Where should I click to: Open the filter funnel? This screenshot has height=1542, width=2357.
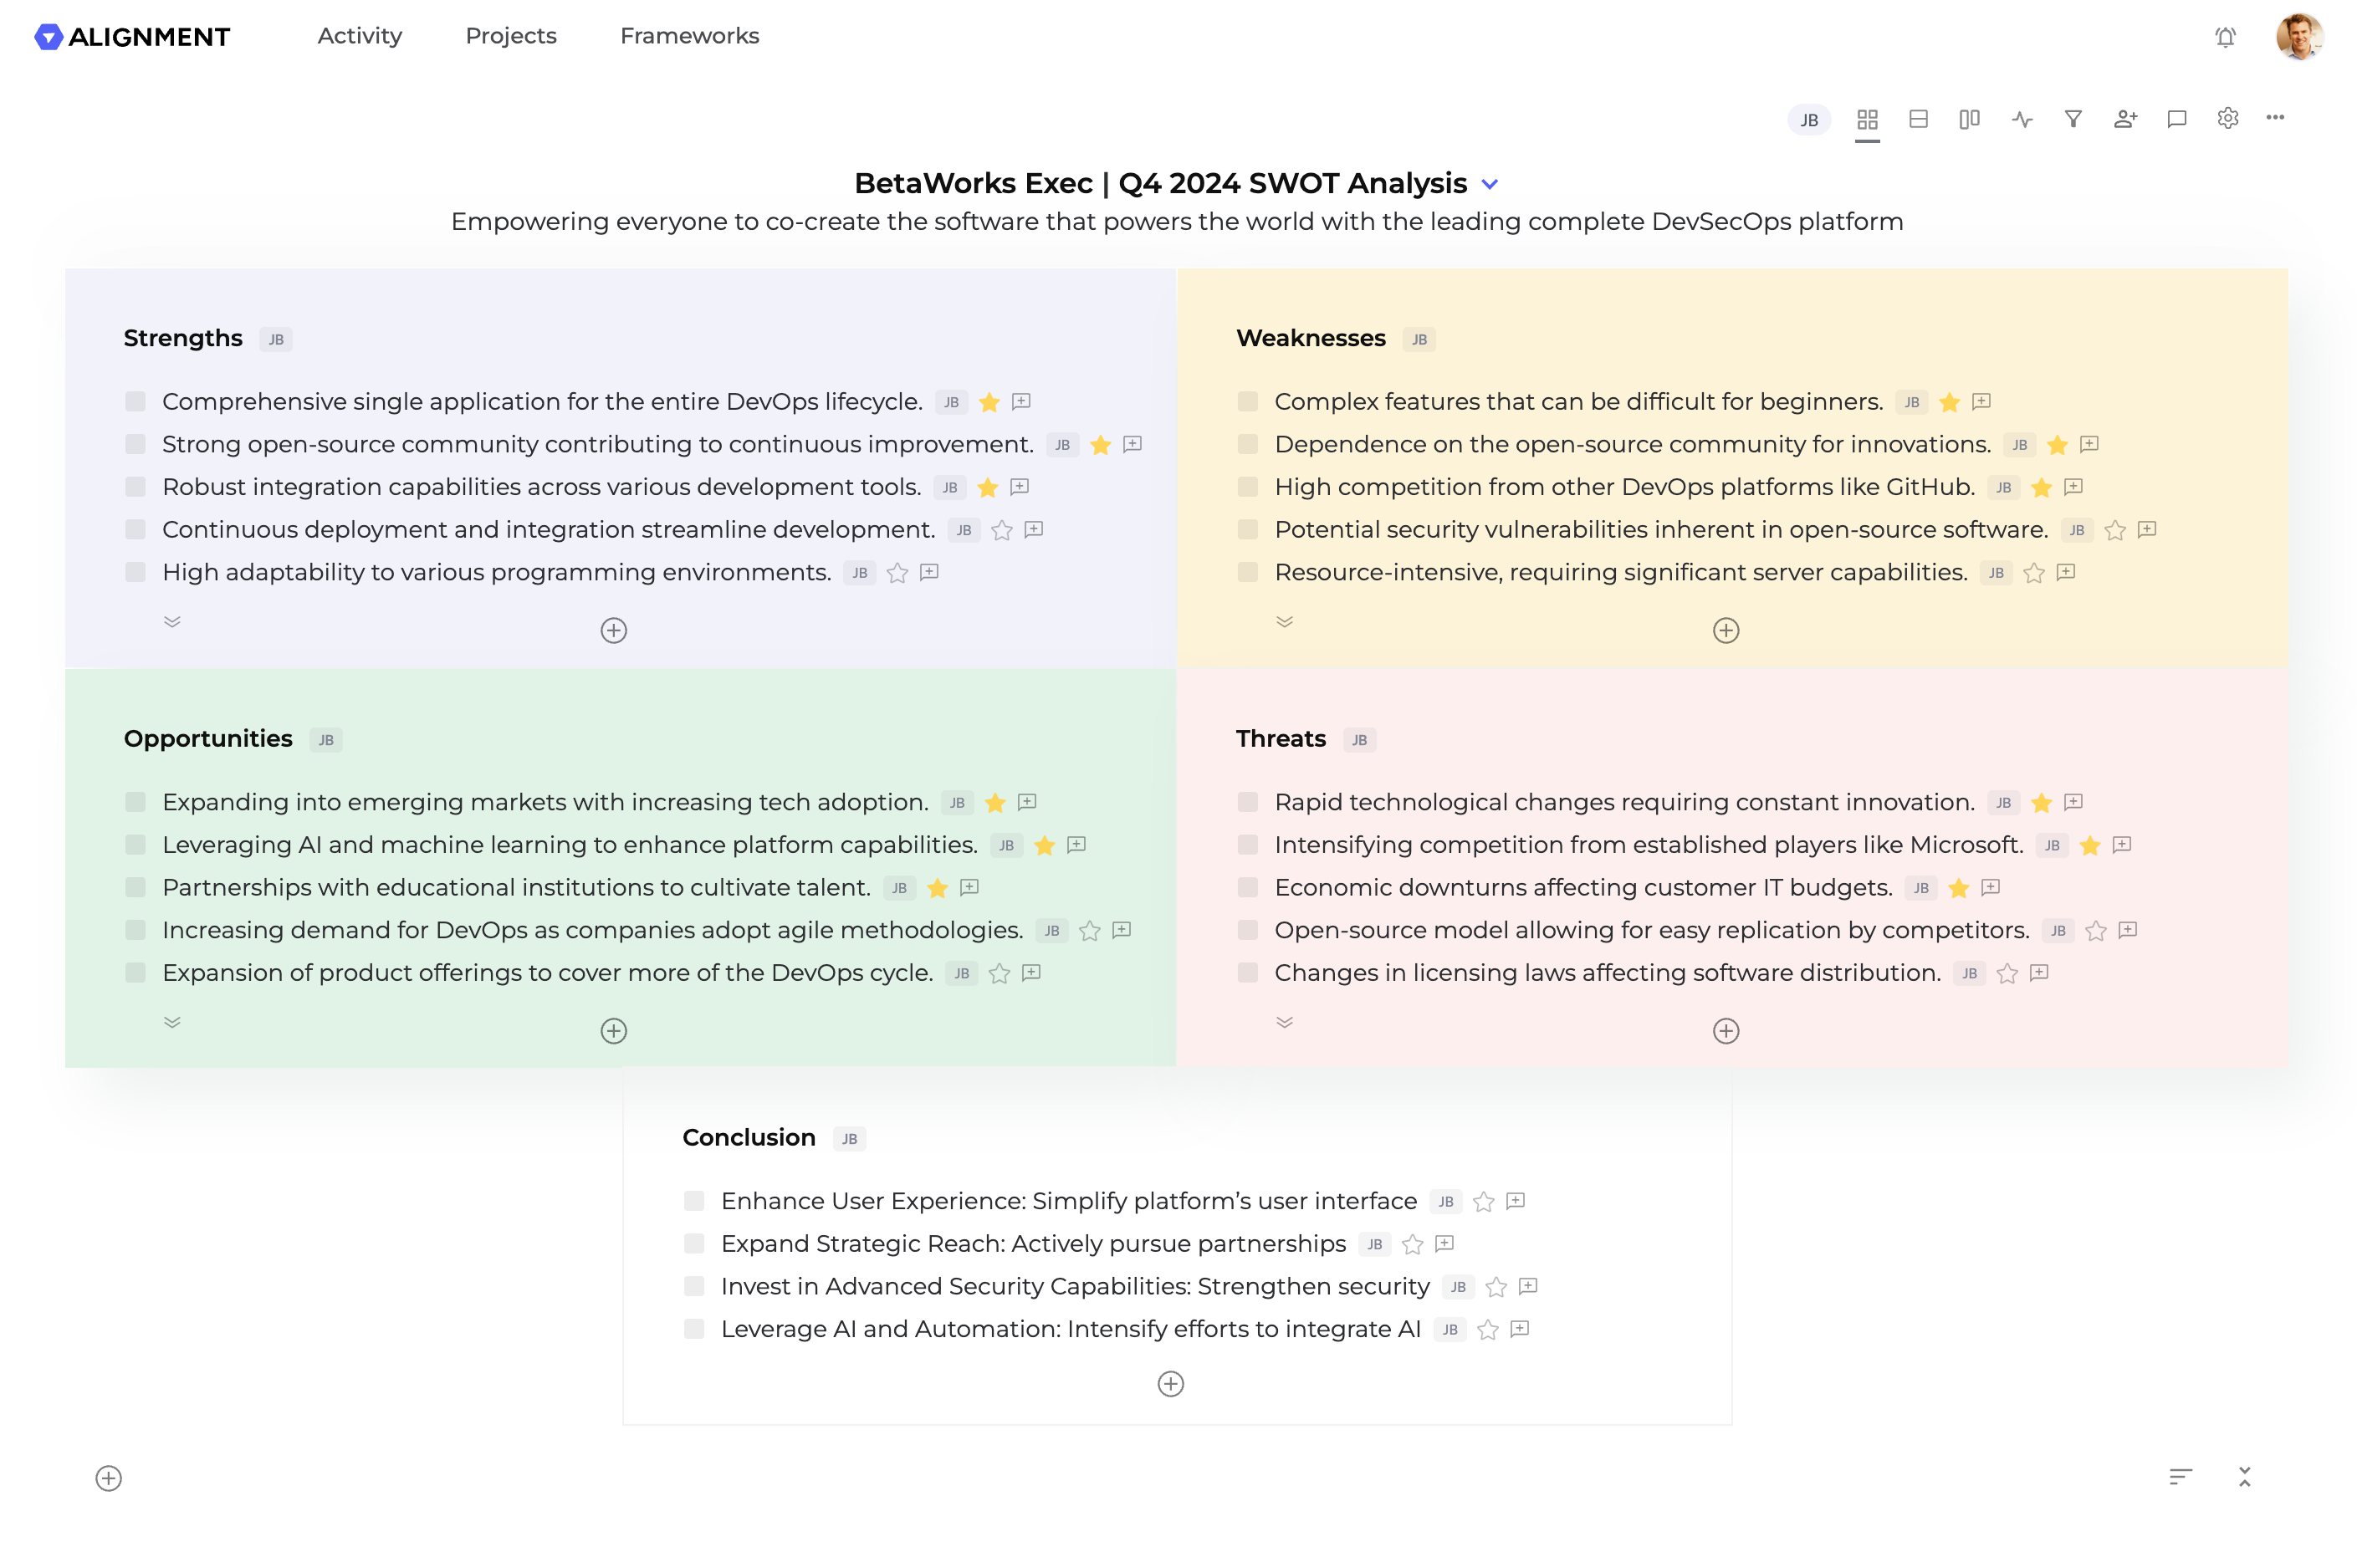[x=2073, y=119]
